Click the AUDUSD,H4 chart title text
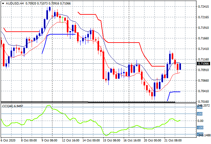 tap(15, 4)
